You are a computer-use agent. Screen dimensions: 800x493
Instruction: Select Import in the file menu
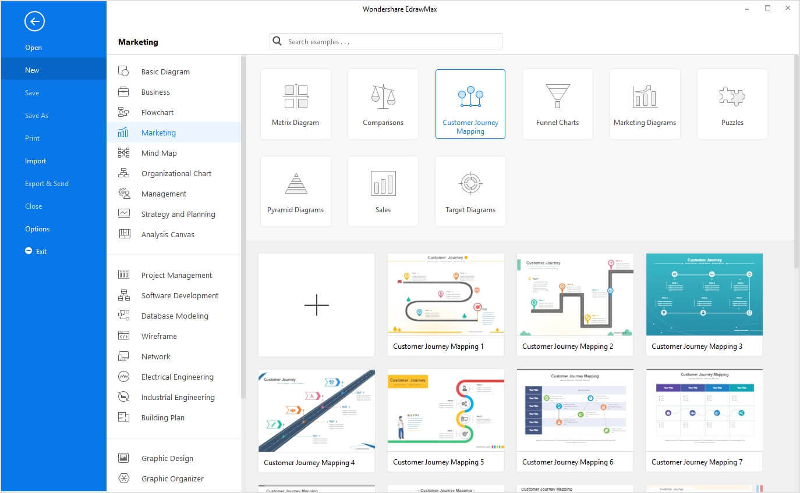(54, 161)
